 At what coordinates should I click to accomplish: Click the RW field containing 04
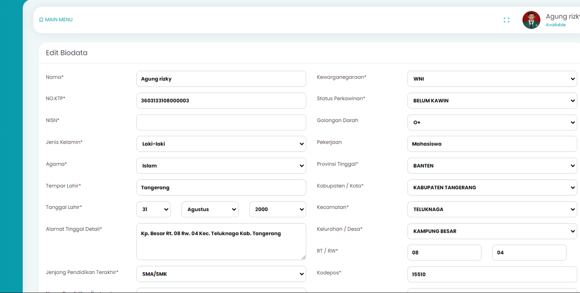(529, 253)
